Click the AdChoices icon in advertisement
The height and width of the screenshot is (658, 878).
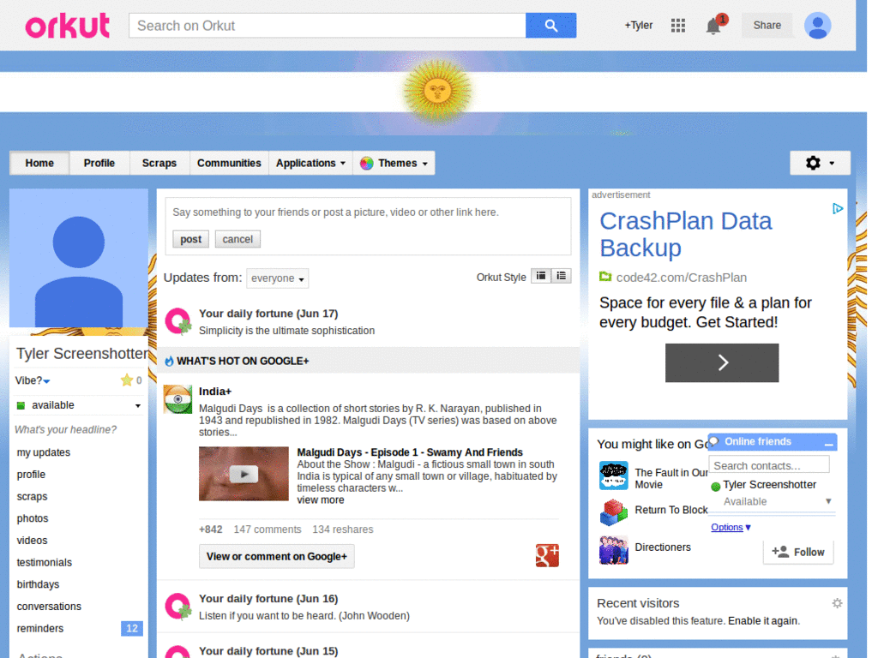coord(837,209)
